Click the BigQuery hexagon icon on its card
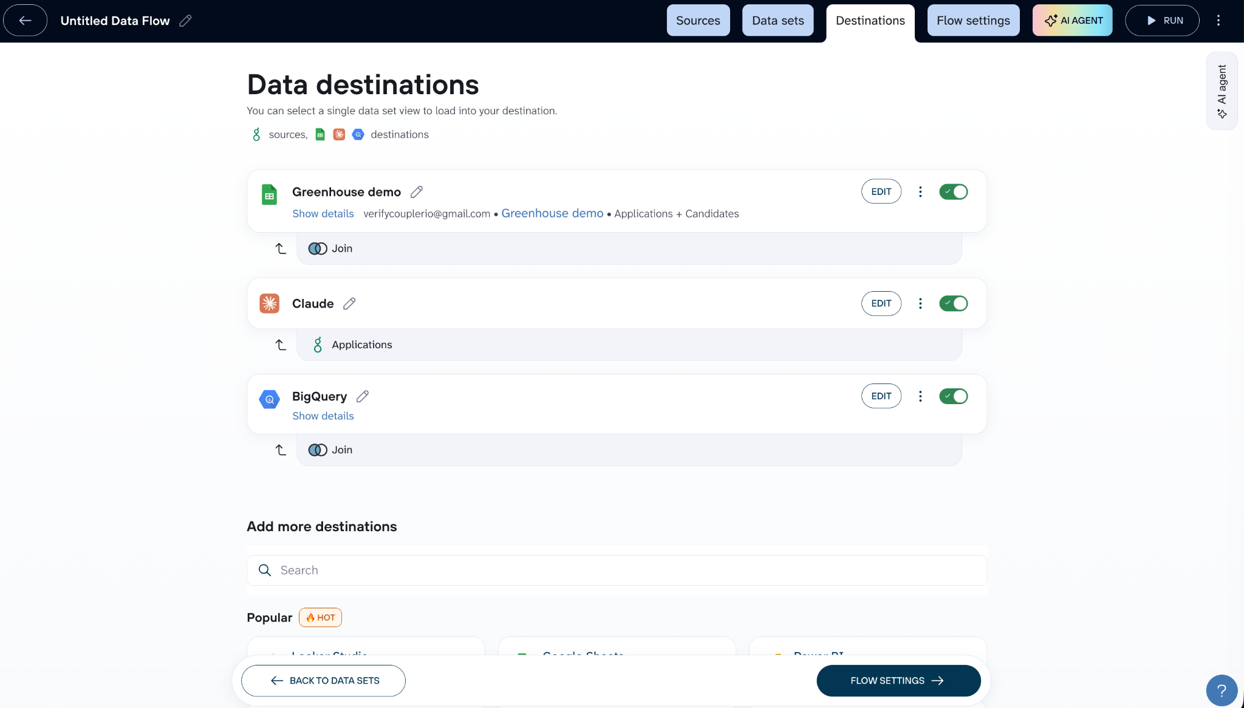This screenshot has width=1244, height=708. [x=269, y=399]
